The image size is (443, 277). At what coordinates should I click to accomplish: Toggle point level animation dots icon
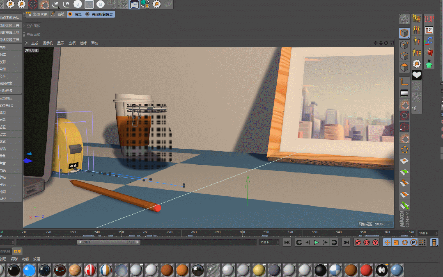(x=422, y=243)
